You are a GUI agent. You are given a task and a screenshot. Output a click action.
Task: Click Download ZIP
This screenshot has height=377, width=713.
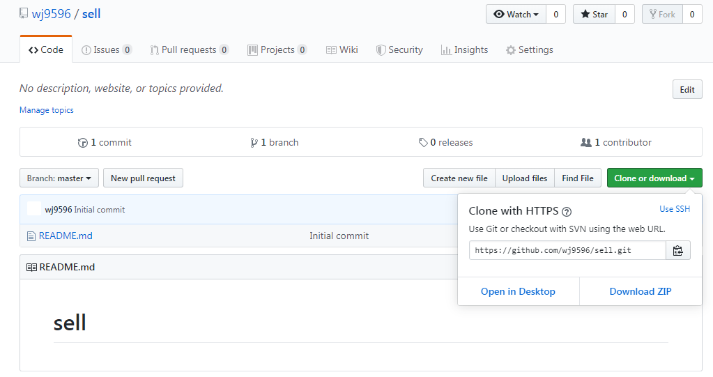point(641,291)
